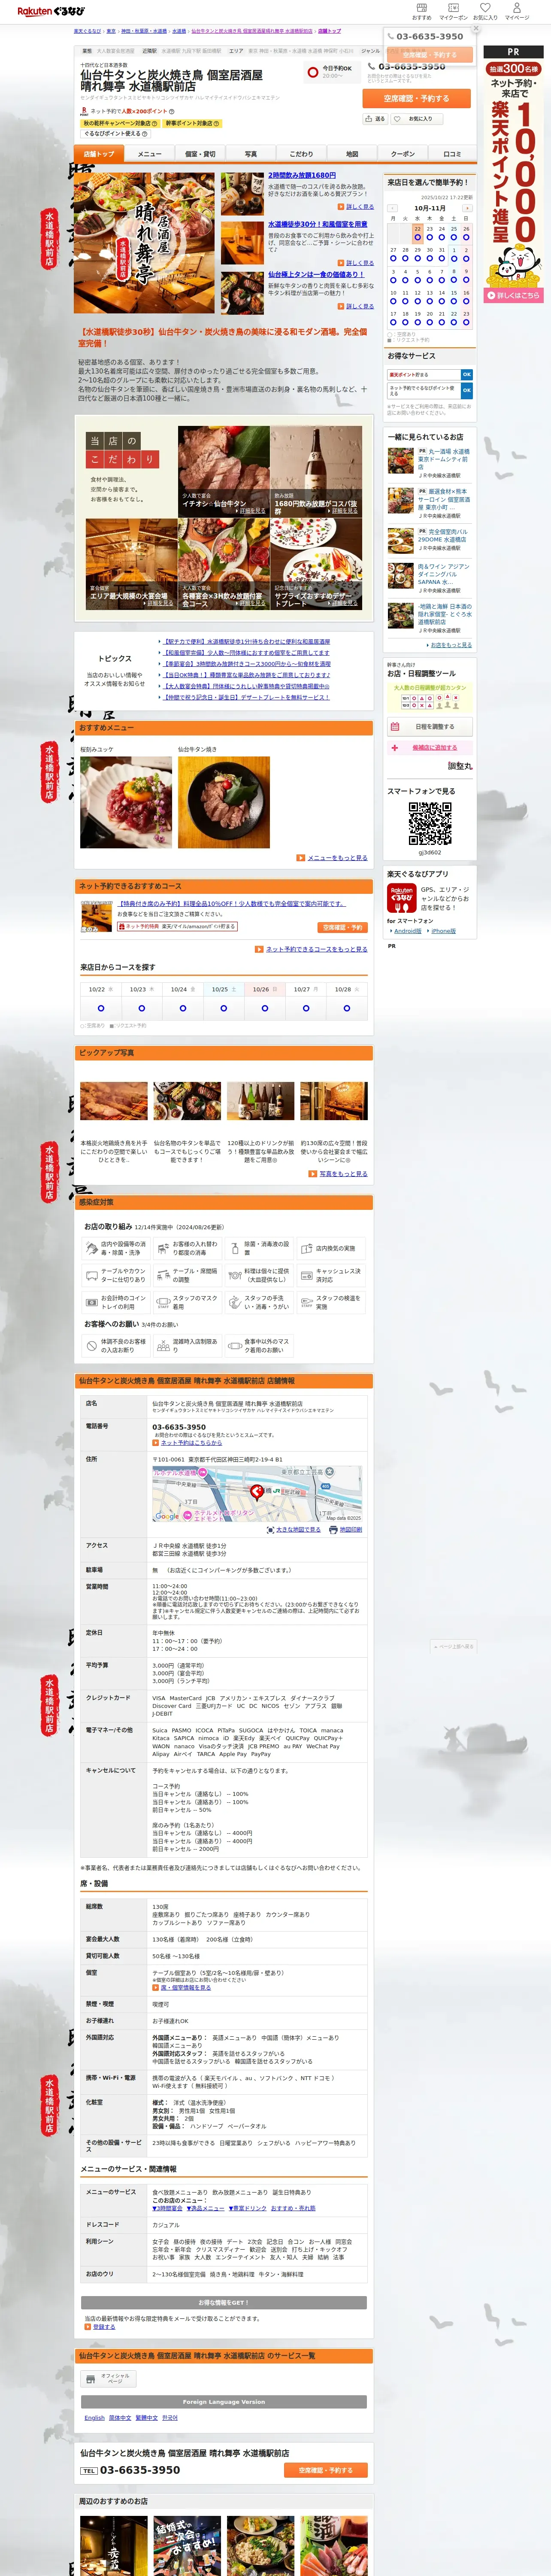This screenshot has width=551, height=2576.
Task: Open the マイページ user icon
Action: click(517, 11)
